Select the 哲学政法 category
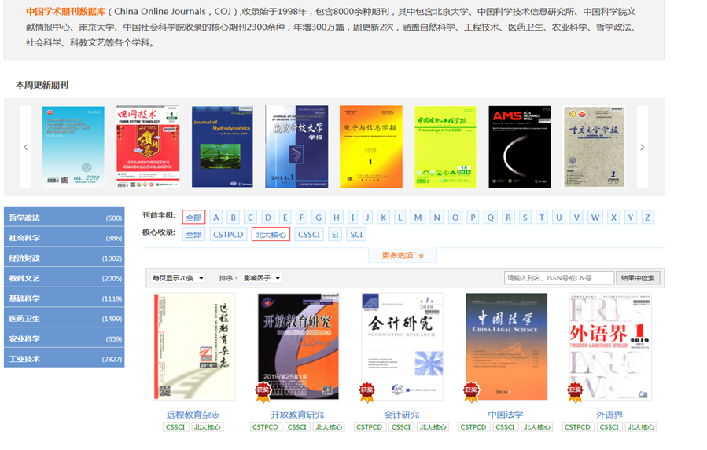The image size is (707, 450). pos(64,218)
